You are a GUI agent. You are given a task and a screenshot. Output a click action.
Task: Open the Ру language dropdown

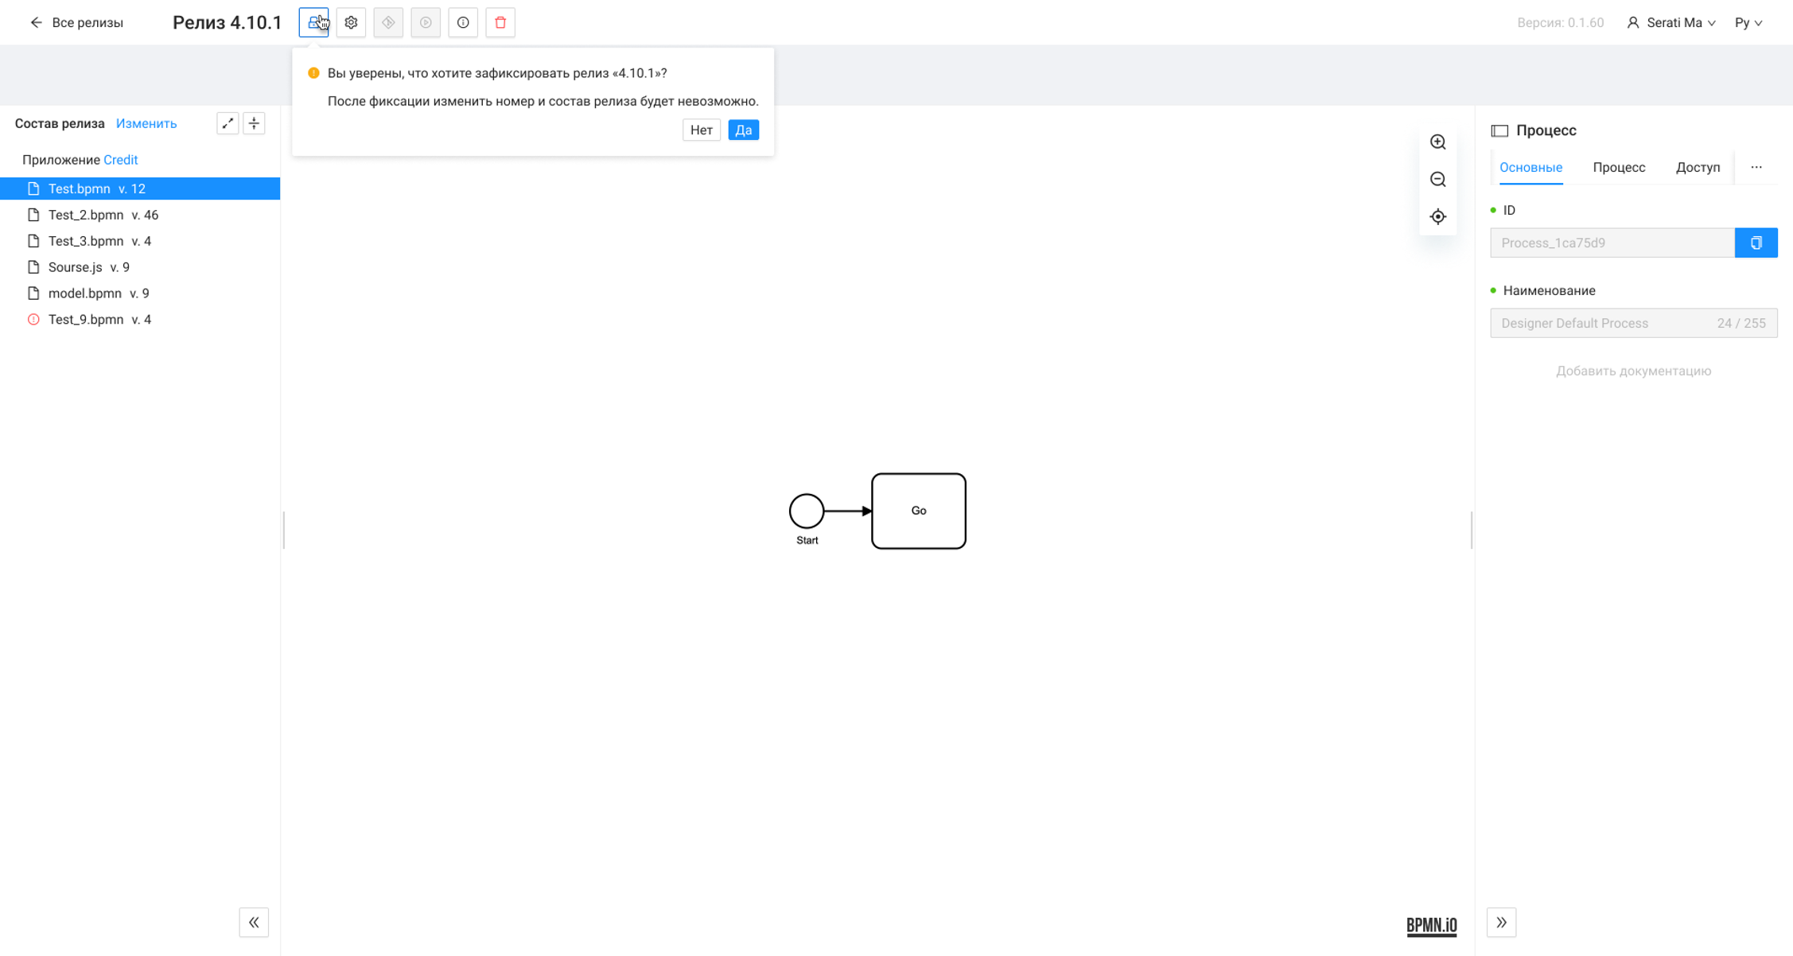coord(1748,22)
